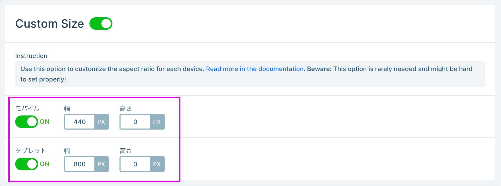Click the Instruction label
501x186 pixels.
[x=31, y=56]
